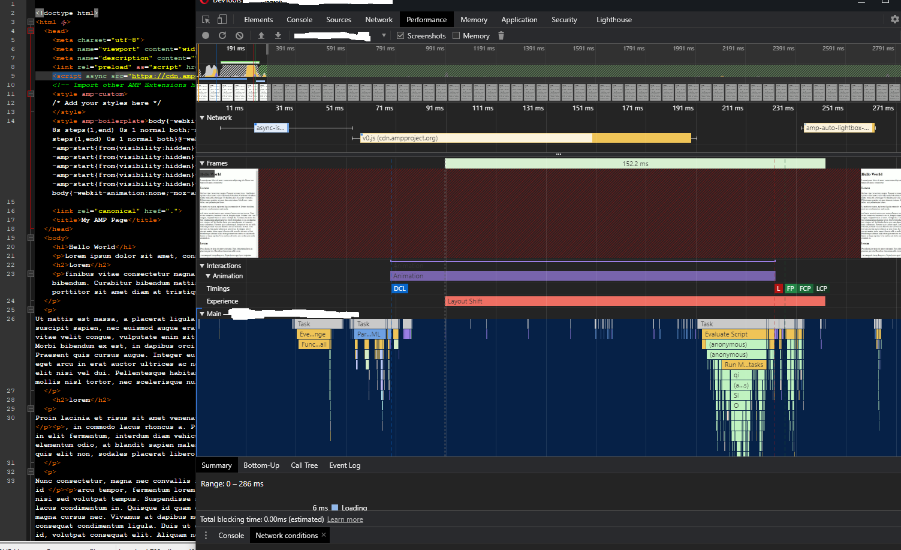The image size is (901, 550).
Task: Click the blue Loading legend swatch
Action: (335, 507)
